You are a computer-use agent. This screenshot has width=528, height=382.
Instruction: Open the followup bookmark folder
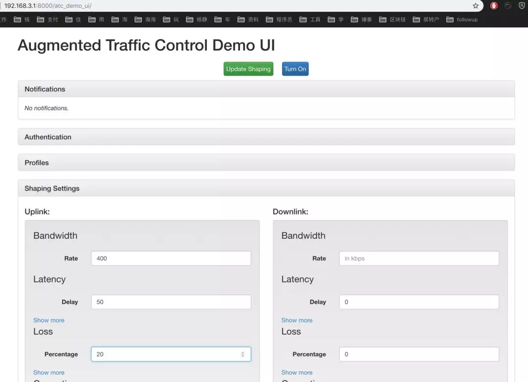click(x=462, y=20)
